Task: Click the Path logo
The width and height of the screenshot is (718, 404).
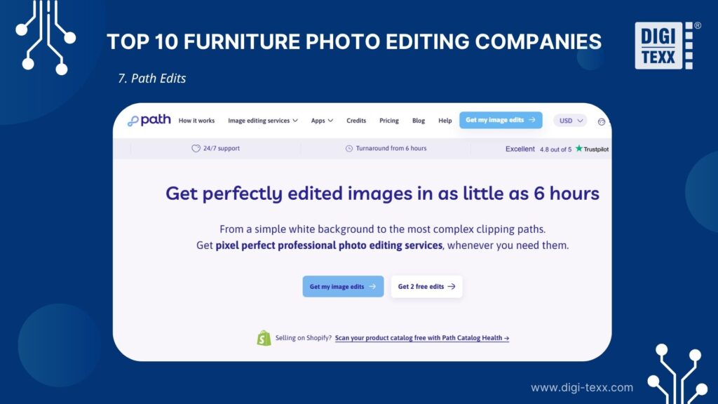Action: 149,120
